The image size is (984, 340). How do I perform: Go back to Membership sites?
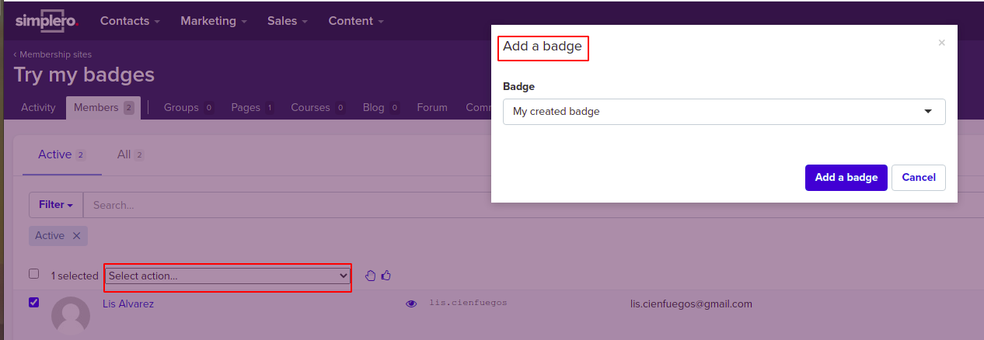[x=53, y=54]
